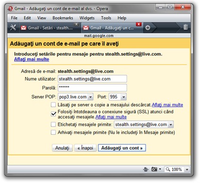Open the Widgets menu

tap(87, 18)
